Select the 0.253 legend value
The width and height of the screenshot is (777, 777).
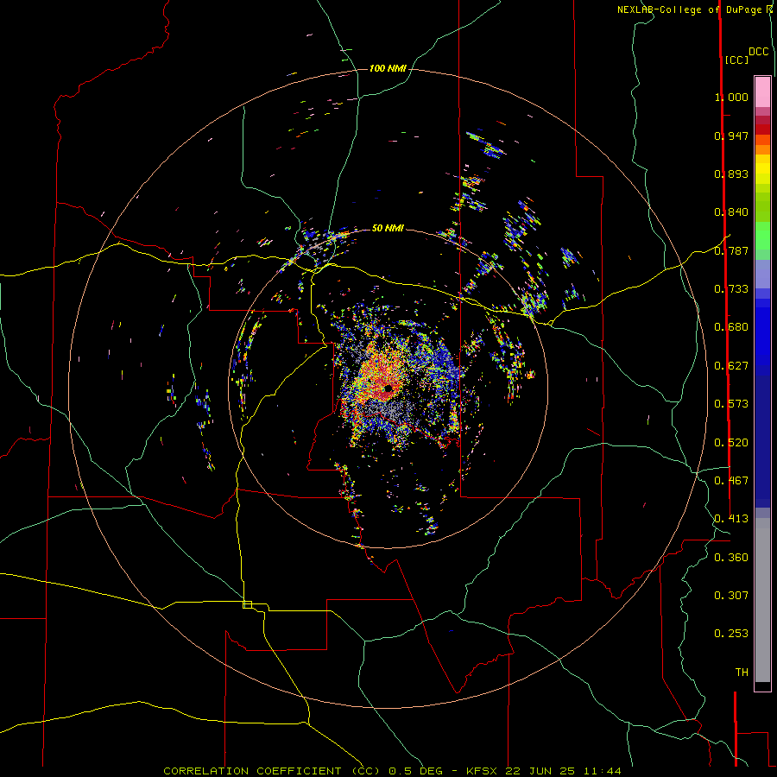731,634
